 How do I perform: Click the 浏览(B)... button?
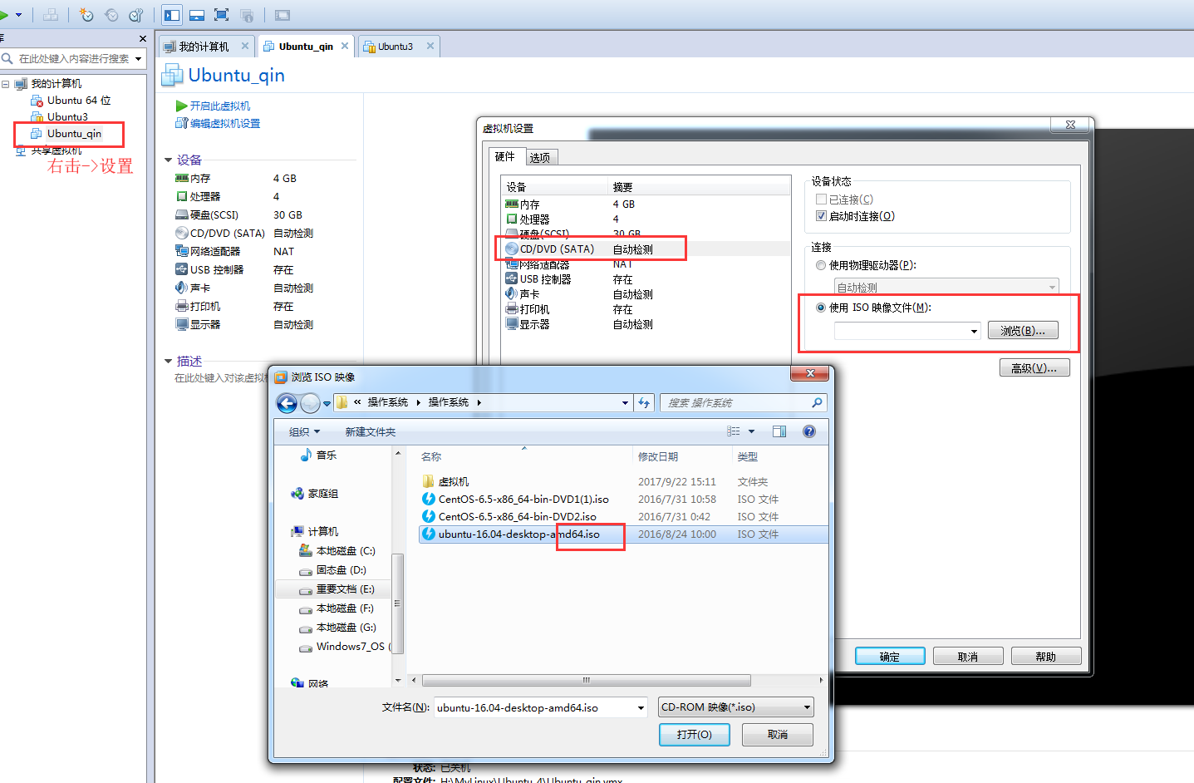tap(1023, 331)
